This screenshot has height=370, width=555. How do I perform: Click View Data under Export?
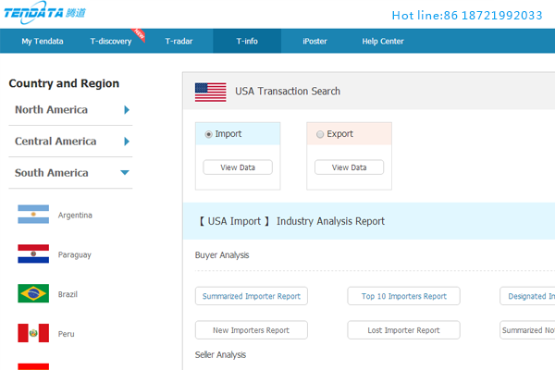point(350,167)
